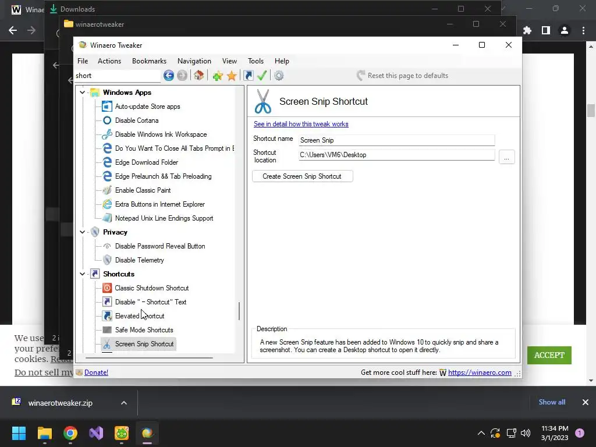
Task: Click the Disable Telemetry shield icon
Action: coord(107,260)
